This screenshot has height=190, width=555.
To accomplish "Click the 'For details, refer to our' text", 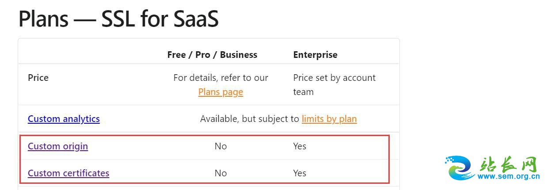I will [220, 78].
